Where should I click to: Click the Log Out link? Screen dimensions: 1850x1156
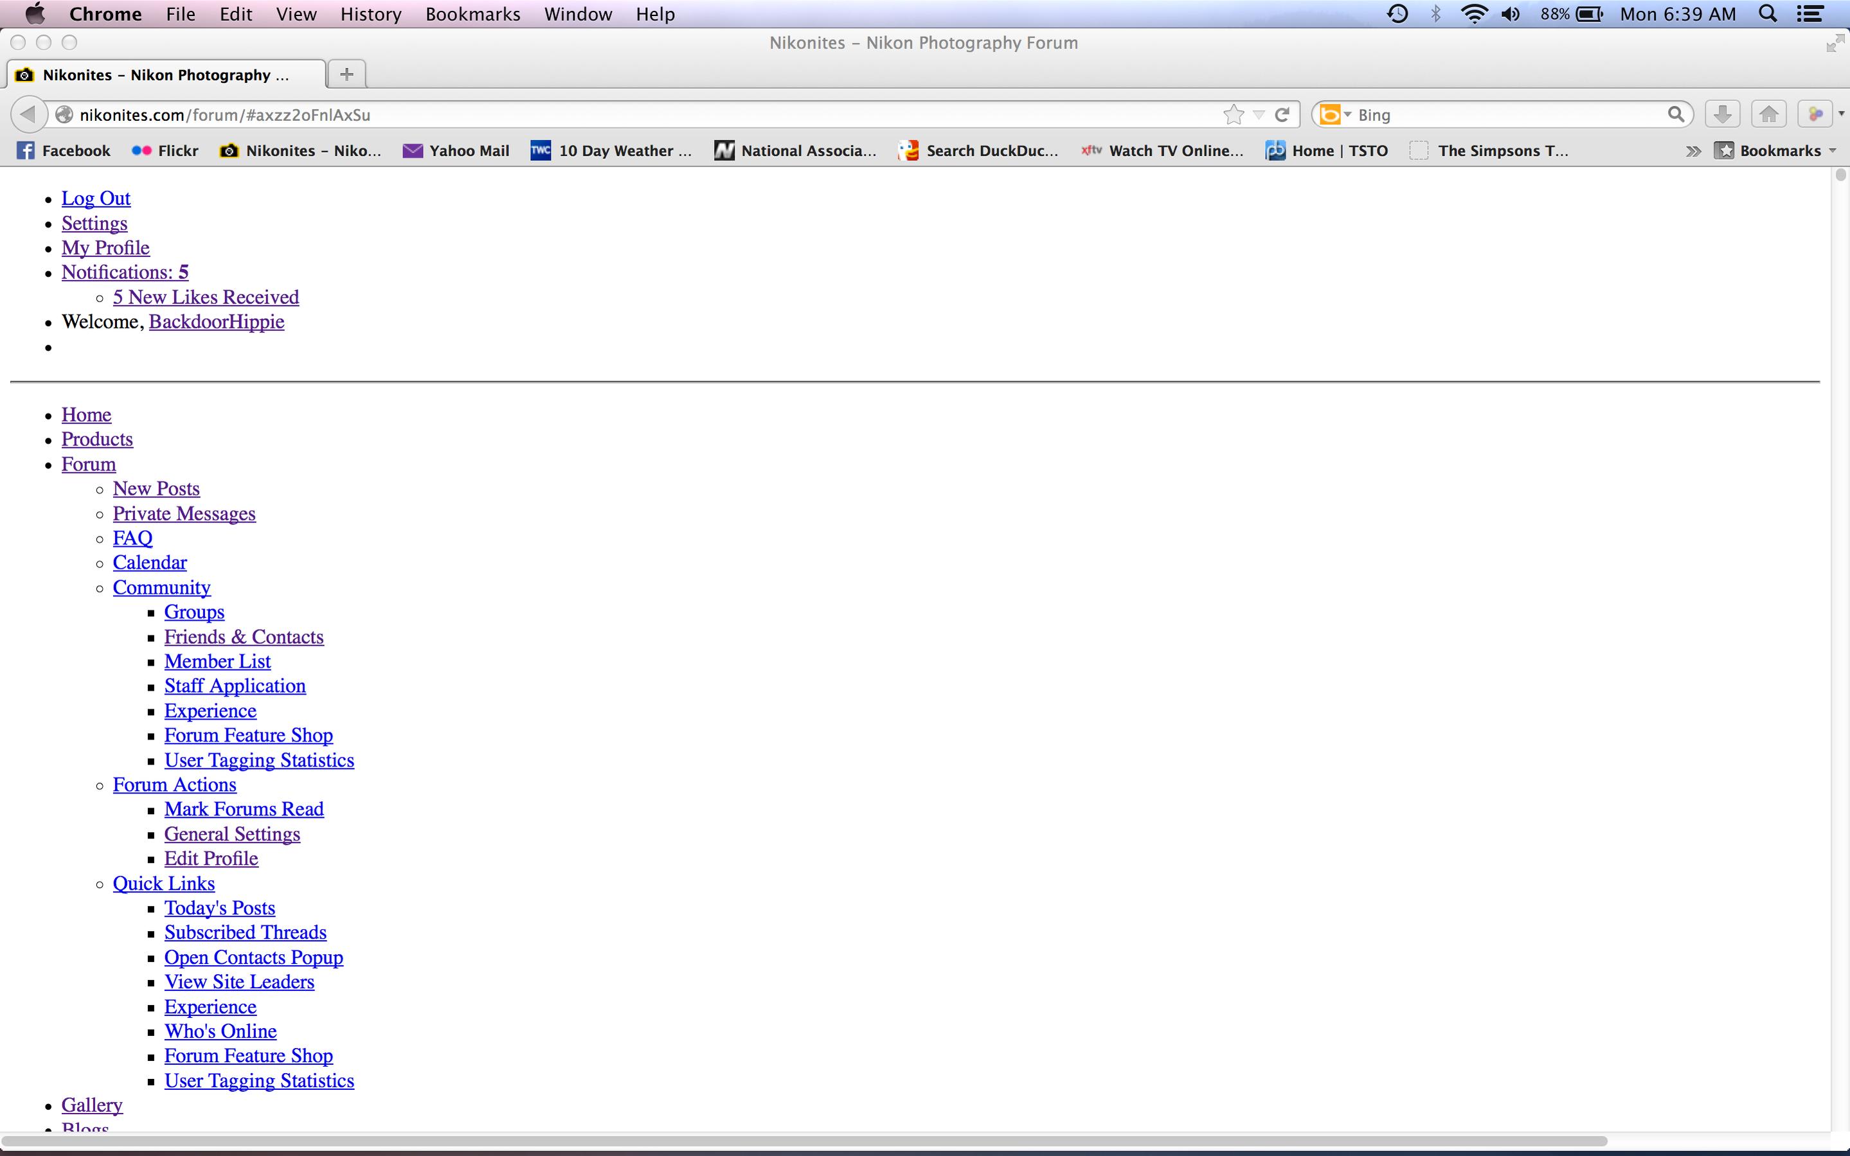(96, 198)
